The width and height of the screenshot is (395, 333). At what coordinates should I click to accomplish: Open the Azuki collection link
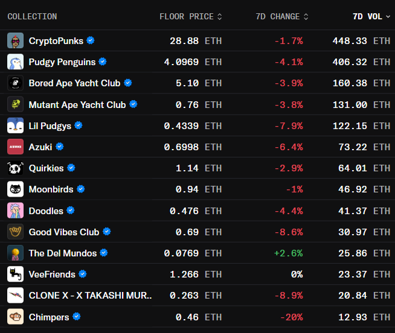click(x=40, y=147)
